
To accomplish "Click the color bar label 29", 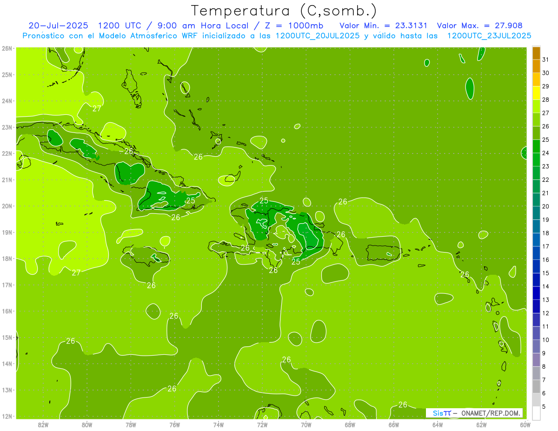I will [x=546, y=86].
